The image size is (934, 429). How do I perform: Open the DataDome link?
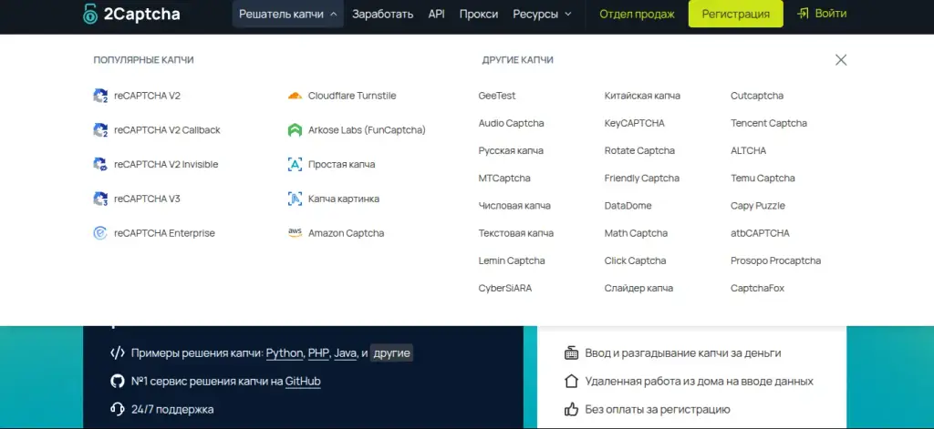click(x=628, y=206)
